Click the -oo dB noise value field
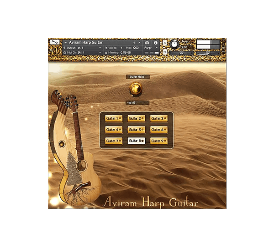The width and height of the screenshot is (274, 247). click(137, 103)
